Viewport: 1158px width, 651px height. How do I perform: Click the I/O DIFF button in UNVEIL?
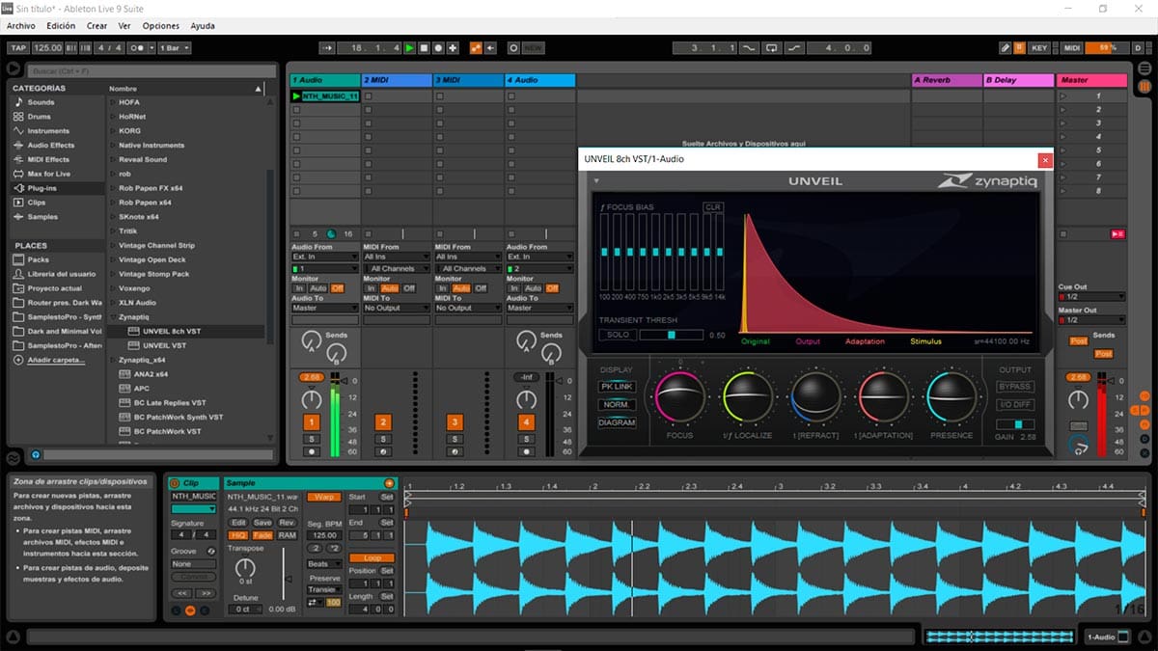coord(1015,405)
